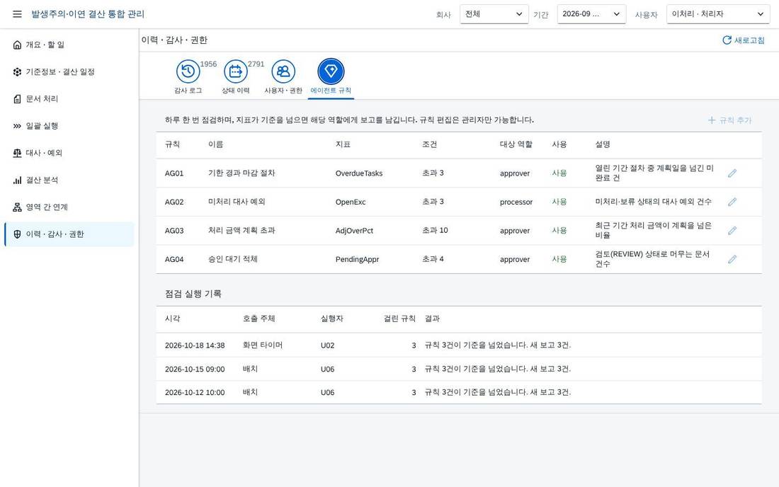This screenshot has height=487, width=779.
Task: Select rule ID AG01 cell
Action: coord(174,173)
